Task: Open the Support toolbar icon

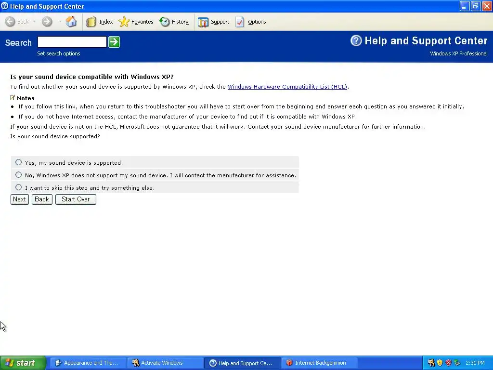Action: [203, 22]
